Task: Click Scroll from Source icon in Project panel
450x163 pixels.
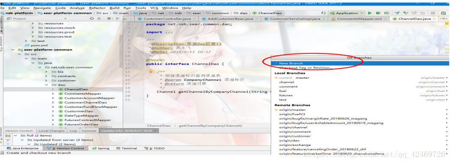Action: 92,18
